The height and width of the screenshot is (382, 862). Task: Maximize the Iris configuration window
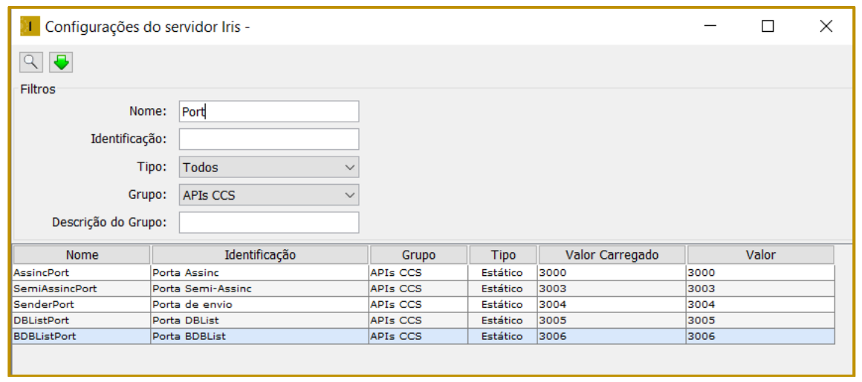tap(768, 27)
